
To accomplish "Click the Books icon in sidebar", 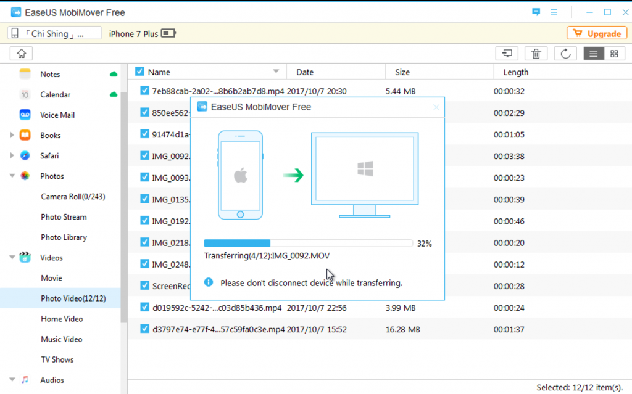I will point(25,136).
